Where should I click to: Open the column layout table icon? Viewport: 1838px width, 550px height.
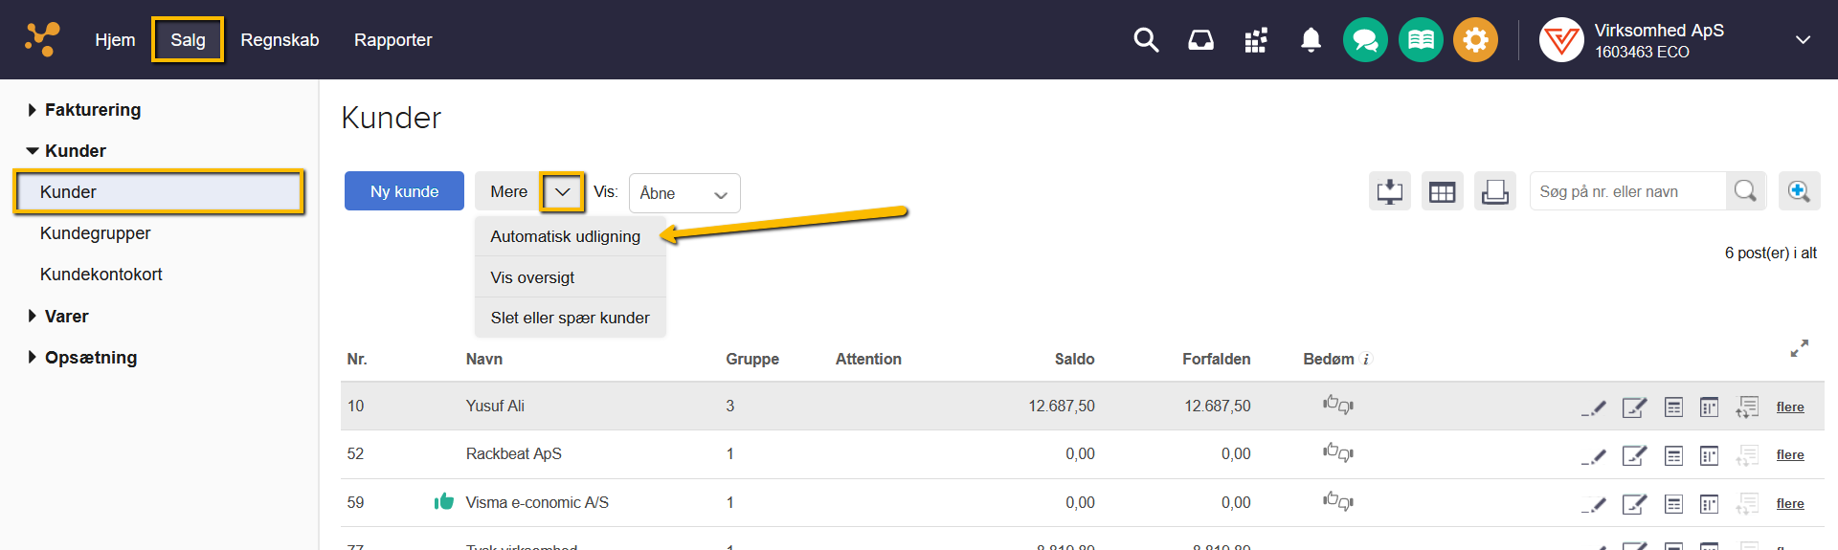[1442, 192]
